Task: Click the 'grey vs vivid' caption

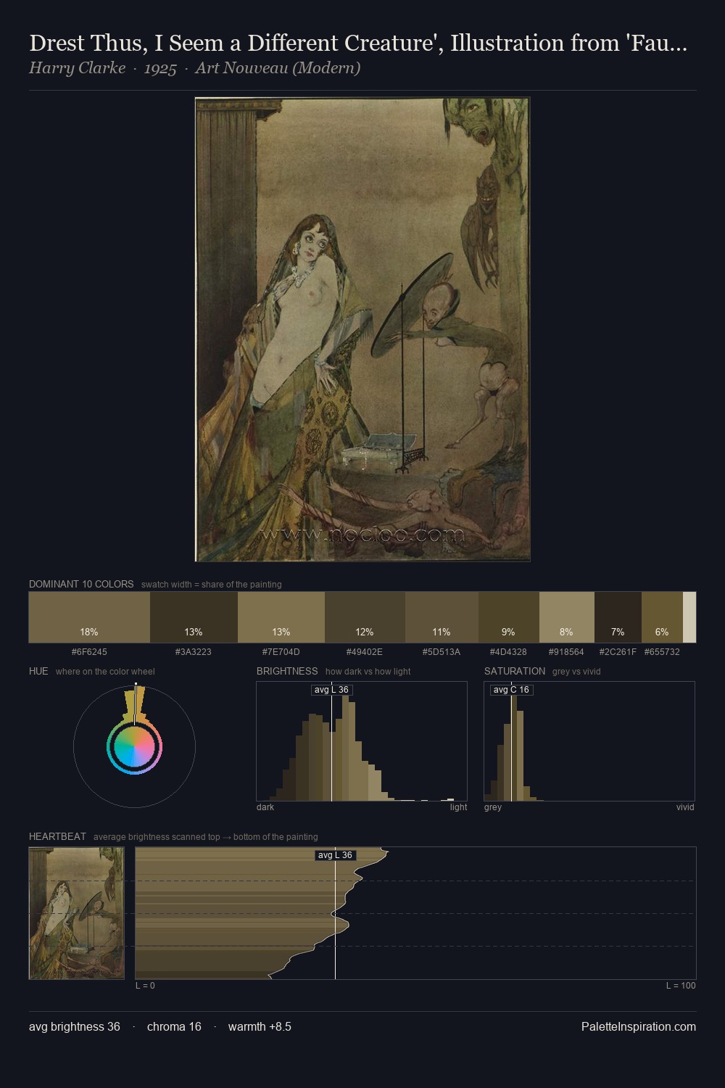Action: (x=577, y=672)
